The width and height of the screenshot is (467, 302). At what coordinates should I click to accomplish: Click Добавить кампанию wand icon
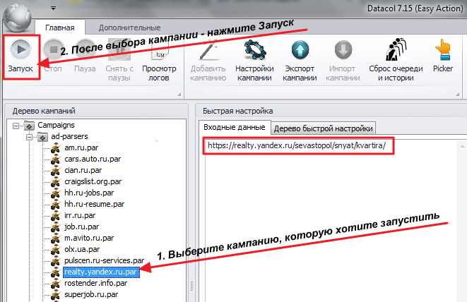tap(208, 49)
